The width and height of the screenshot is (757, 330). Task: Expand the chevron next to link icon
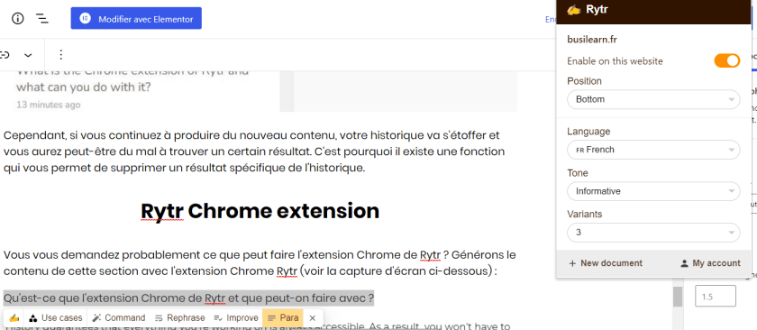(x=29, y=55)
